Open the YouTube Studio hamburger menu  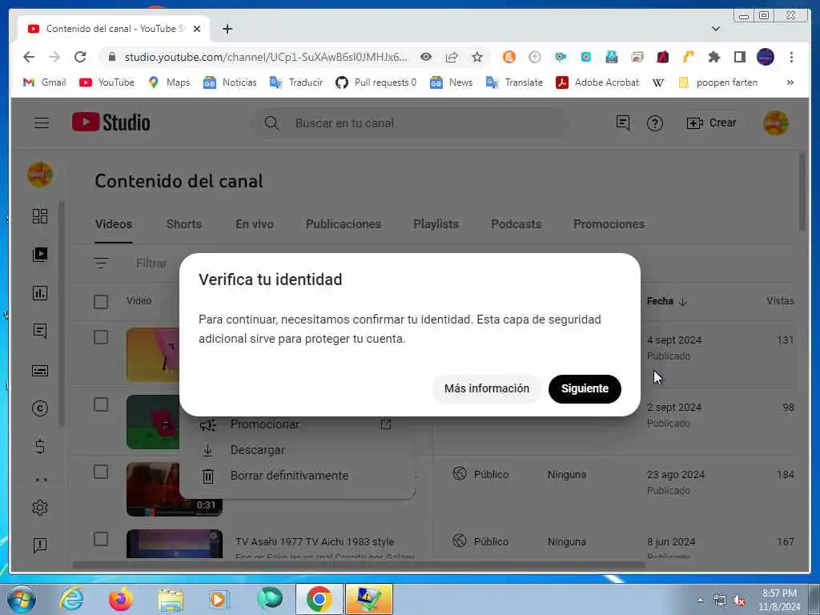click(x=42, y=123)
